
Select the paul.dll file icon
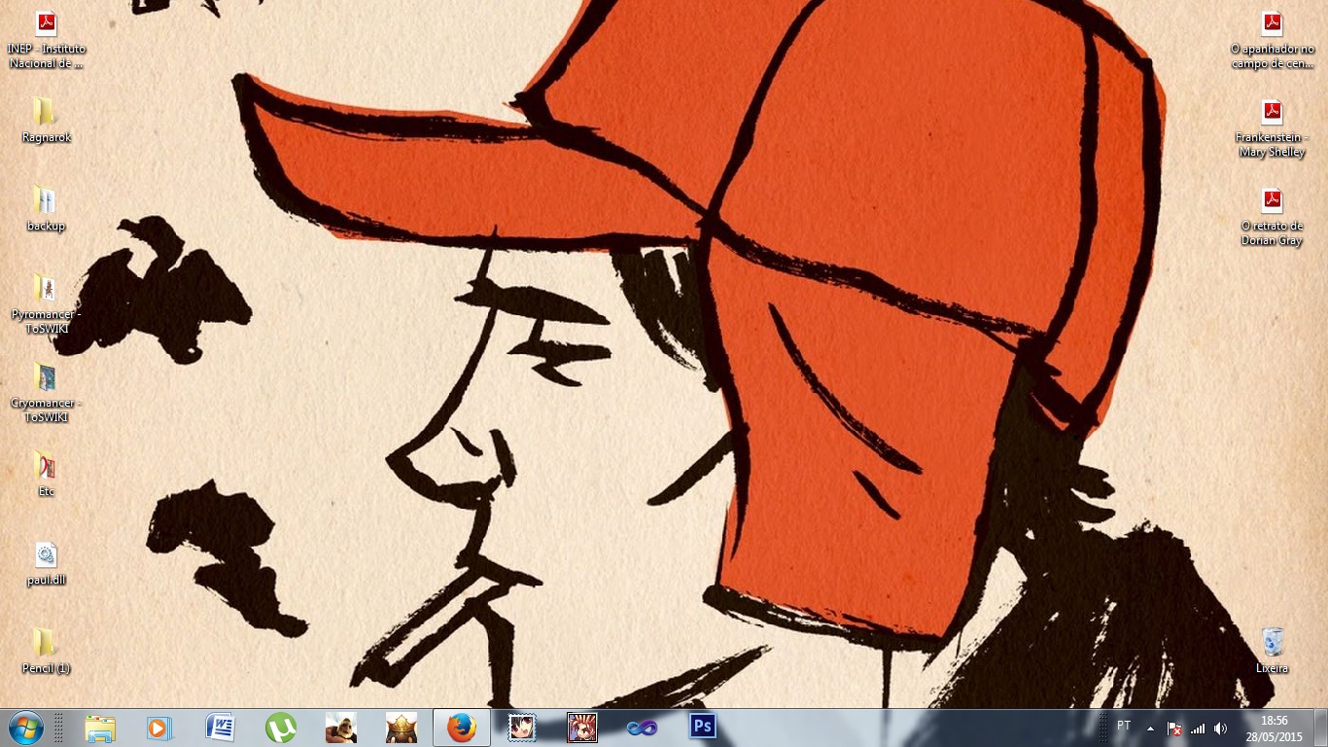click(46, 562)
